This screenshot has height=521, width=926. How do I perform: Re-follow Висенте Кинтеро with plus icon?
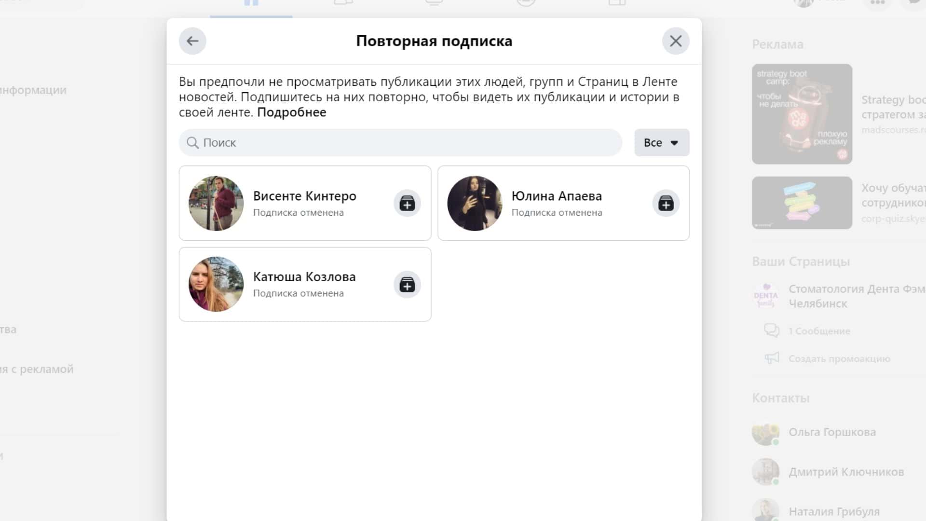click(x=407, y=203)
